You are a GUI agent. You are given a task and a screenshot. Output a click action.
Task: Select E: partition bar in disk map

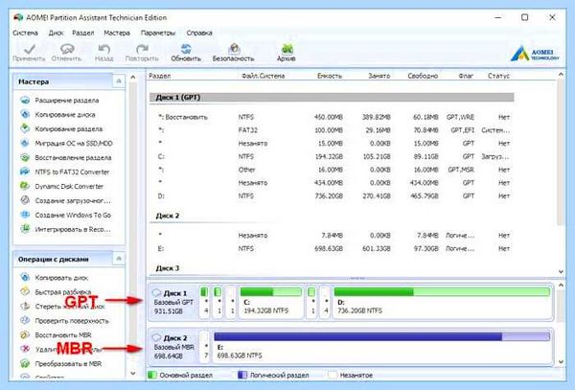pyautogui.click(x=381, y=346)
